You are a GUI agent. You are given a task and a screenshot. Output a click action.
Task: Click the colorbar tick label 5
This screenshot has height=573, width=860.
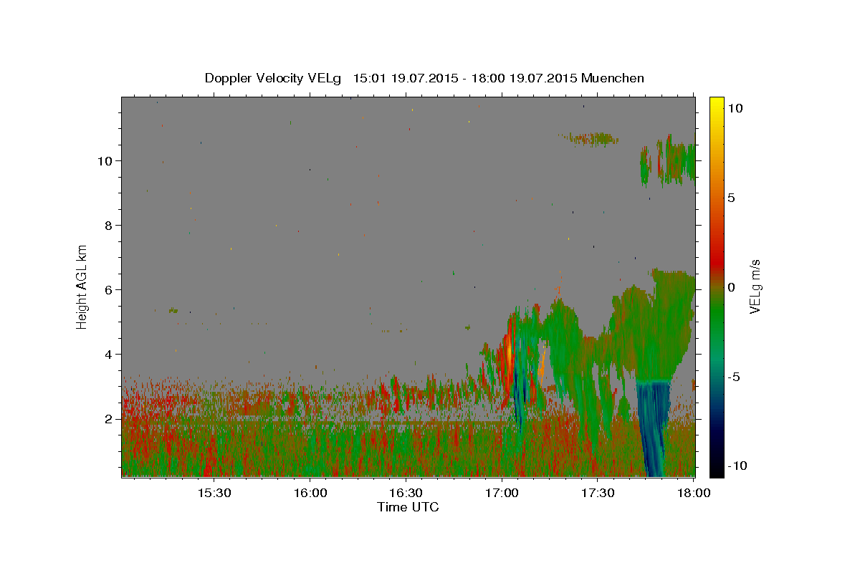731,198
